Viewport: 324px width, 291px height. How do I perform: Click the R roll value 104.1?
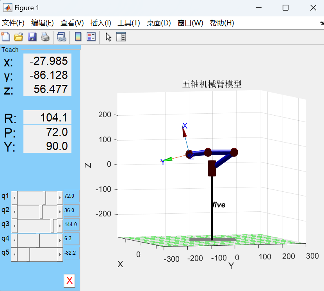(47, 117)
